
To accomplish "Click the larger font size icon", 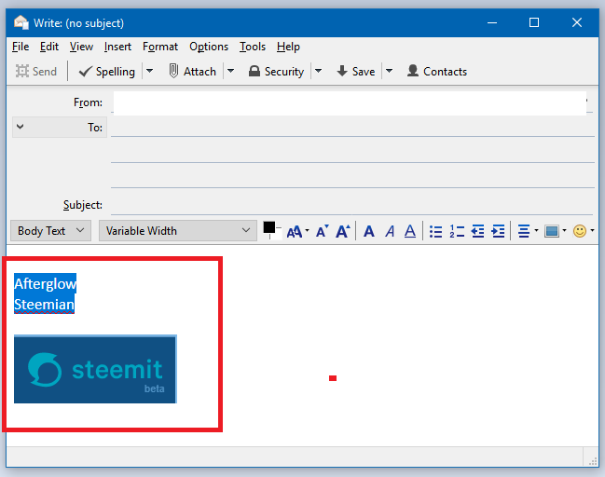I will pyautogui.click(x=343, y=231).
